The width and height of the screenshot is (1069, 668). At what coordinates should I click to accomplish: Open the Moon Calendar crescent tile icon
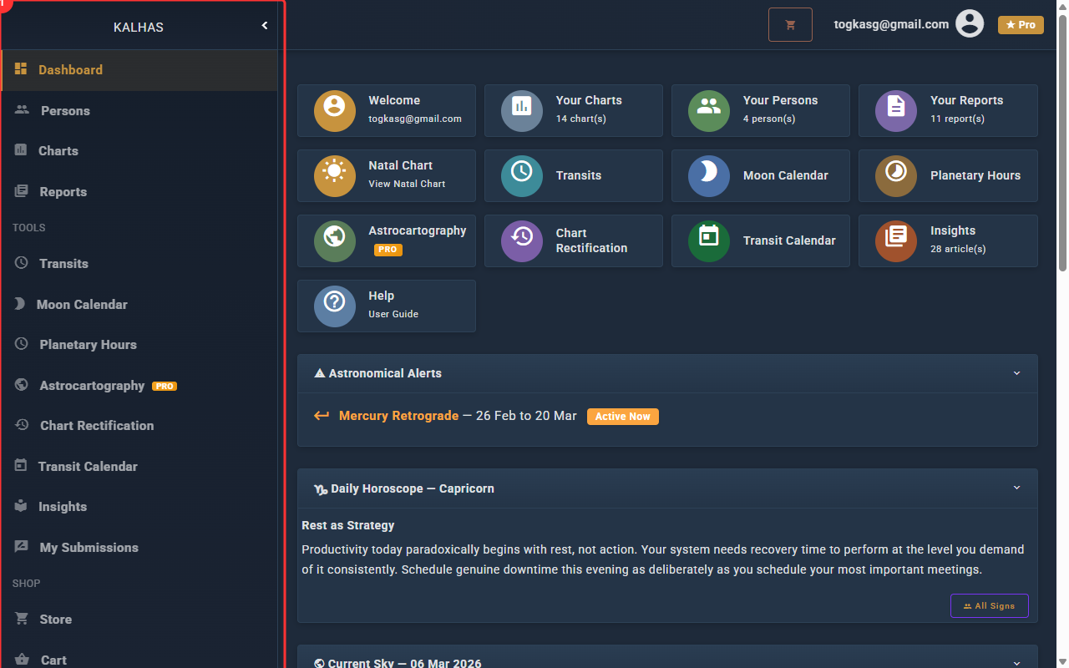tap(708, 175)
